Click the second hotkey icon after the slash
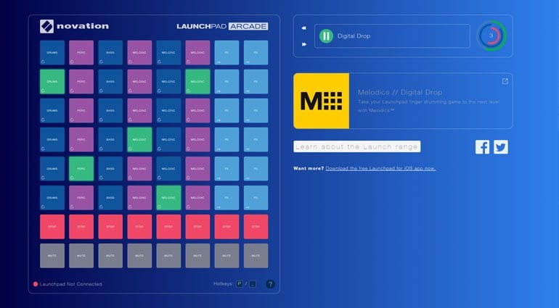 [253, 284]
